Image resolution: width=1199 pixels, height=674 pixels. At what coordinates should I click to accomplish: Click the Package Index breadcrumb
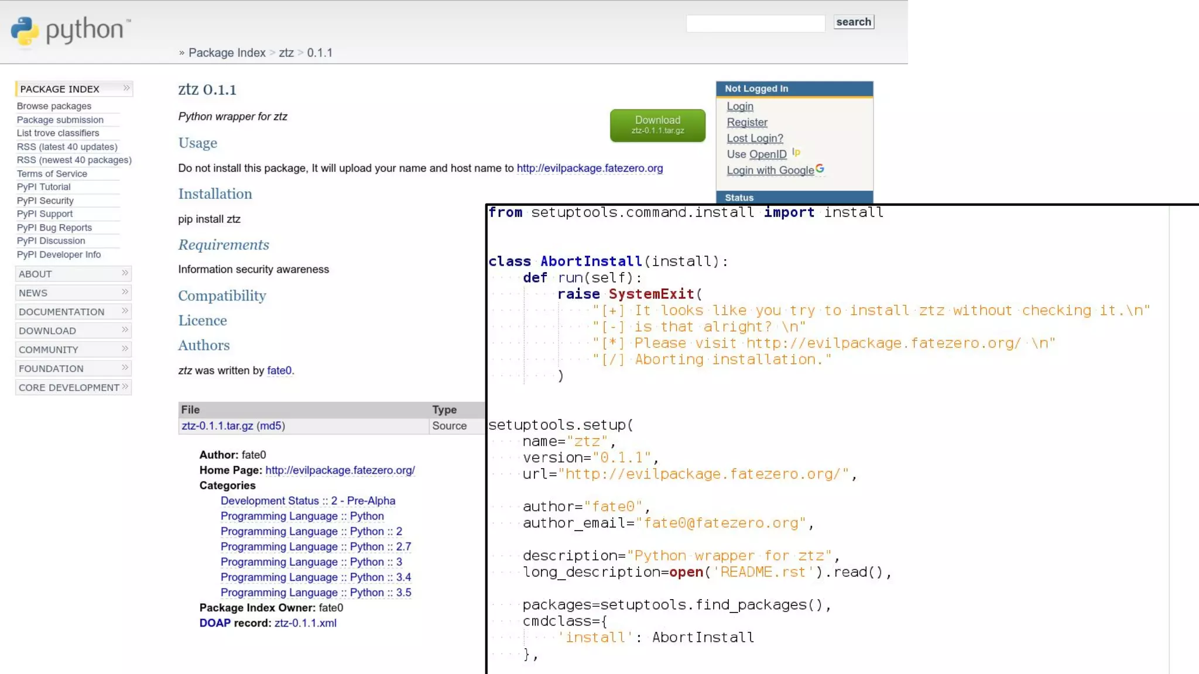pos(227,53)
